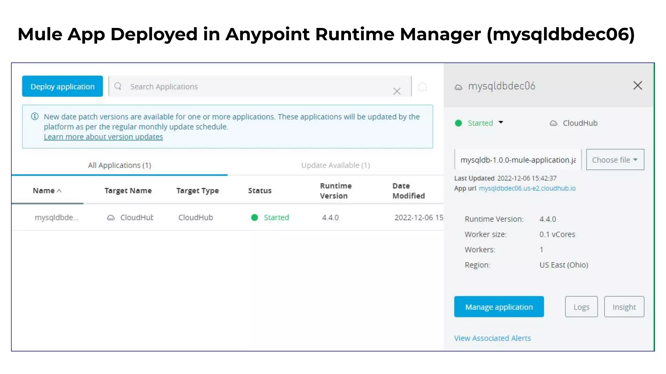Screen dimensions: 666x374
Task: Click the green status dot in details panel
Action: click(x=458, y=123)
